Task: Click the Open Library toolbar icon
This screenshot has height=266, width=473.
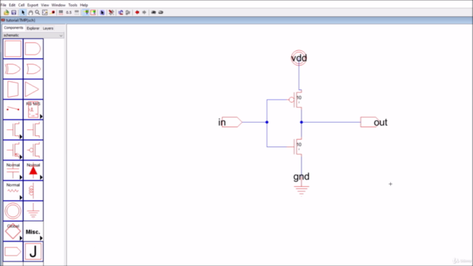Action: pyautogui.click(x=6, y=13)
